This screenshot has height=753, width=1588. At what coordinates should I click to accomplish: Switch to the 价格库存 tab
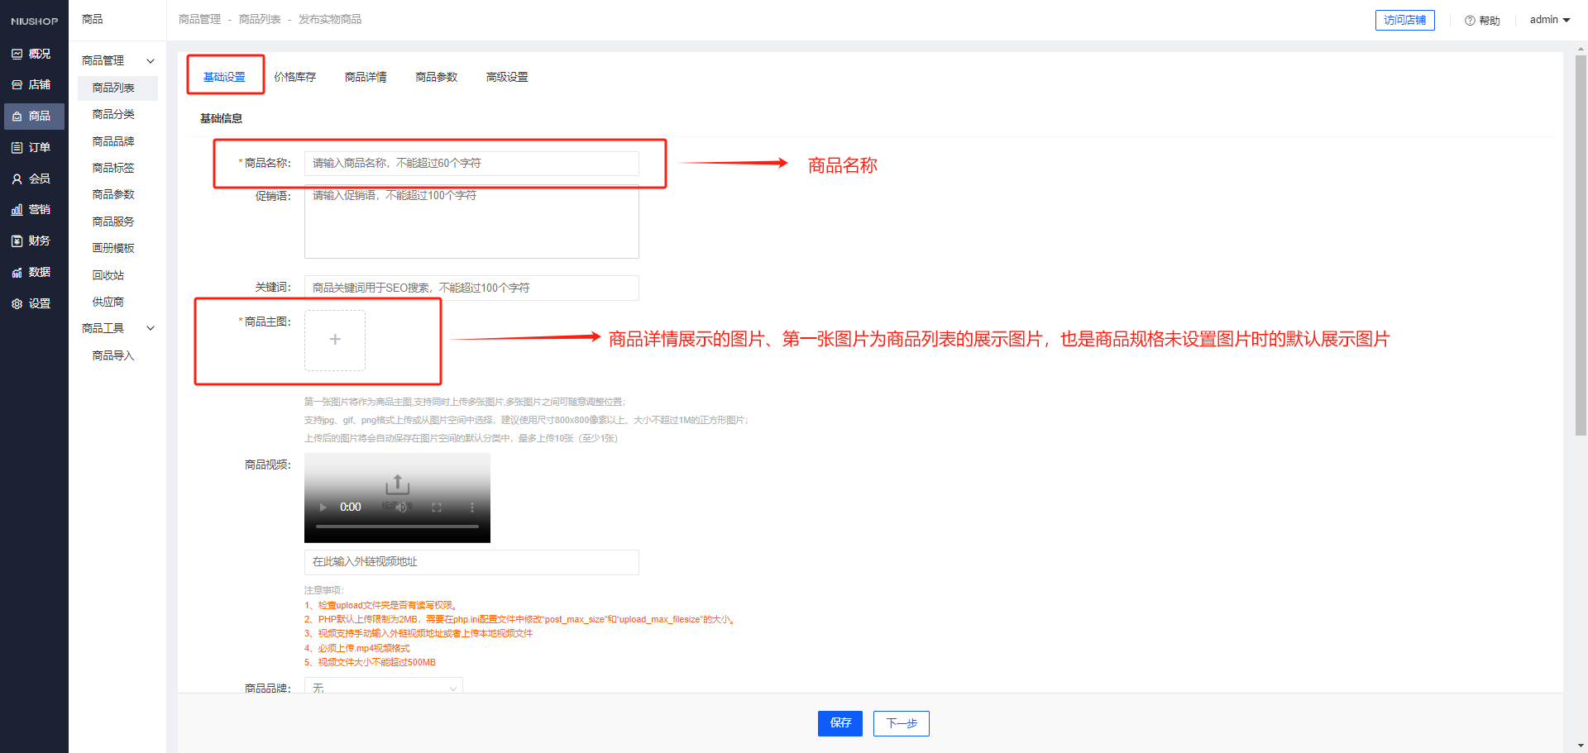(x=294, y=77)
